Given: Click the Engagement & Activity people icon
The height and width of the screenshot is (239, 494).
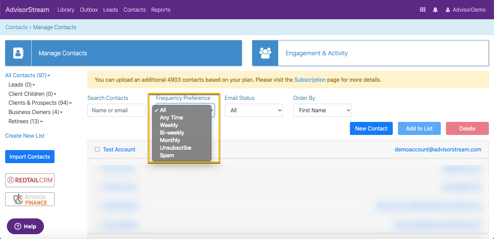Looking at the screenshot, I should tap(265, 53).
